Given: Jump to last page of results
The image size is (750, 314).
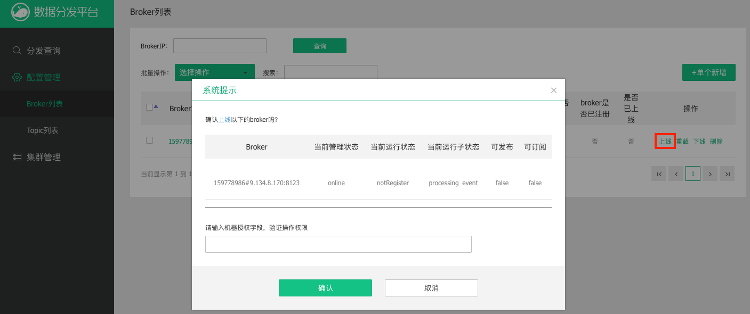Looking at the screenshot, I should pyautogui.click(x=727, y=173).
